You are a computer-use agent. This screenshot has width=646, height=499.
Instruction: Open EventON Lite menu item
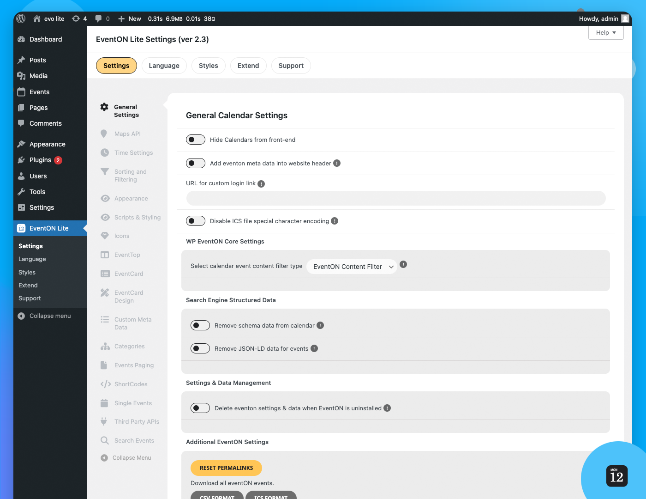(x=50, y=228)
